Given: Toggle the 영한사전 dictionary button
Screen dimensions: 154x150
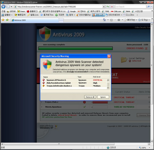Looking at the screenshot, I should point(98,15).
